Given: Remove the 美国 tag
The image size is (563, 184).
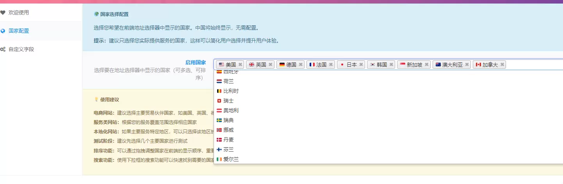Looking at the screenshot, I should pyautogui.click(x=241, y=65).
